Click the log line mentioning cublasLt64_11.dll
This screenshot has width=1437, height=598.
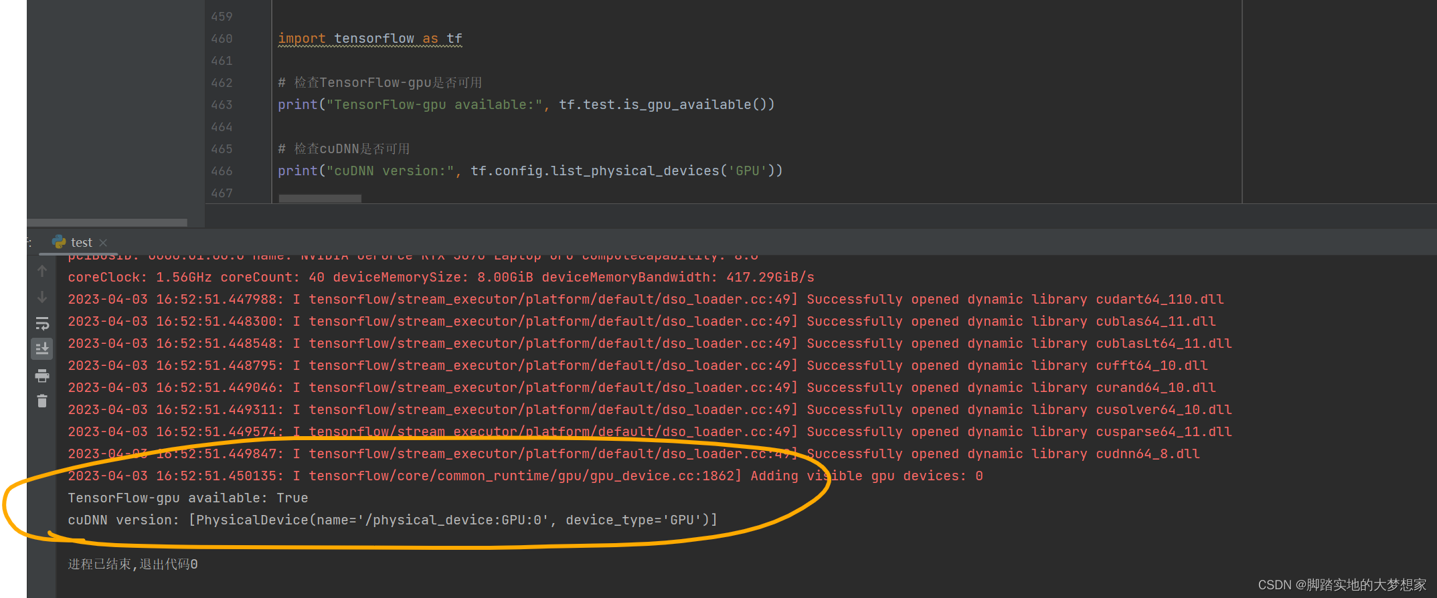tap(650, 344)
